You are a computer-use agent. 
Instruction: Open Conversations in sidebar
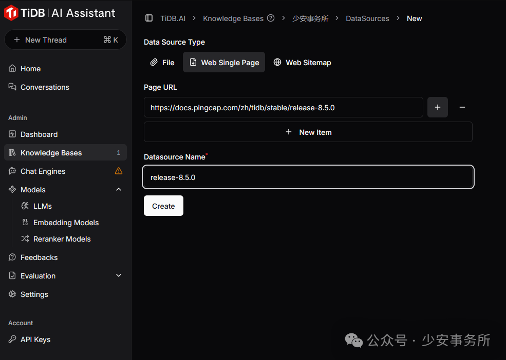click(x=65, y=87)
